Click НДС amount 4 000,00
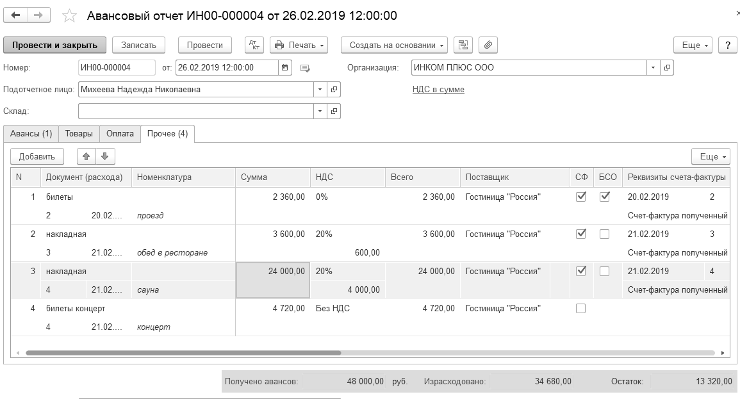740x399 pixels. (363, 290)
